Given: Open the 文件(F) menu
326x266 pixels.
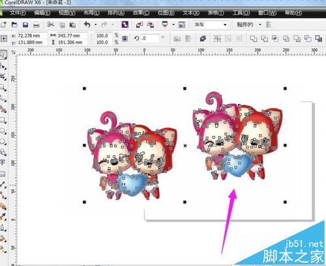Looking at the screenshot, I should [18, 13].
